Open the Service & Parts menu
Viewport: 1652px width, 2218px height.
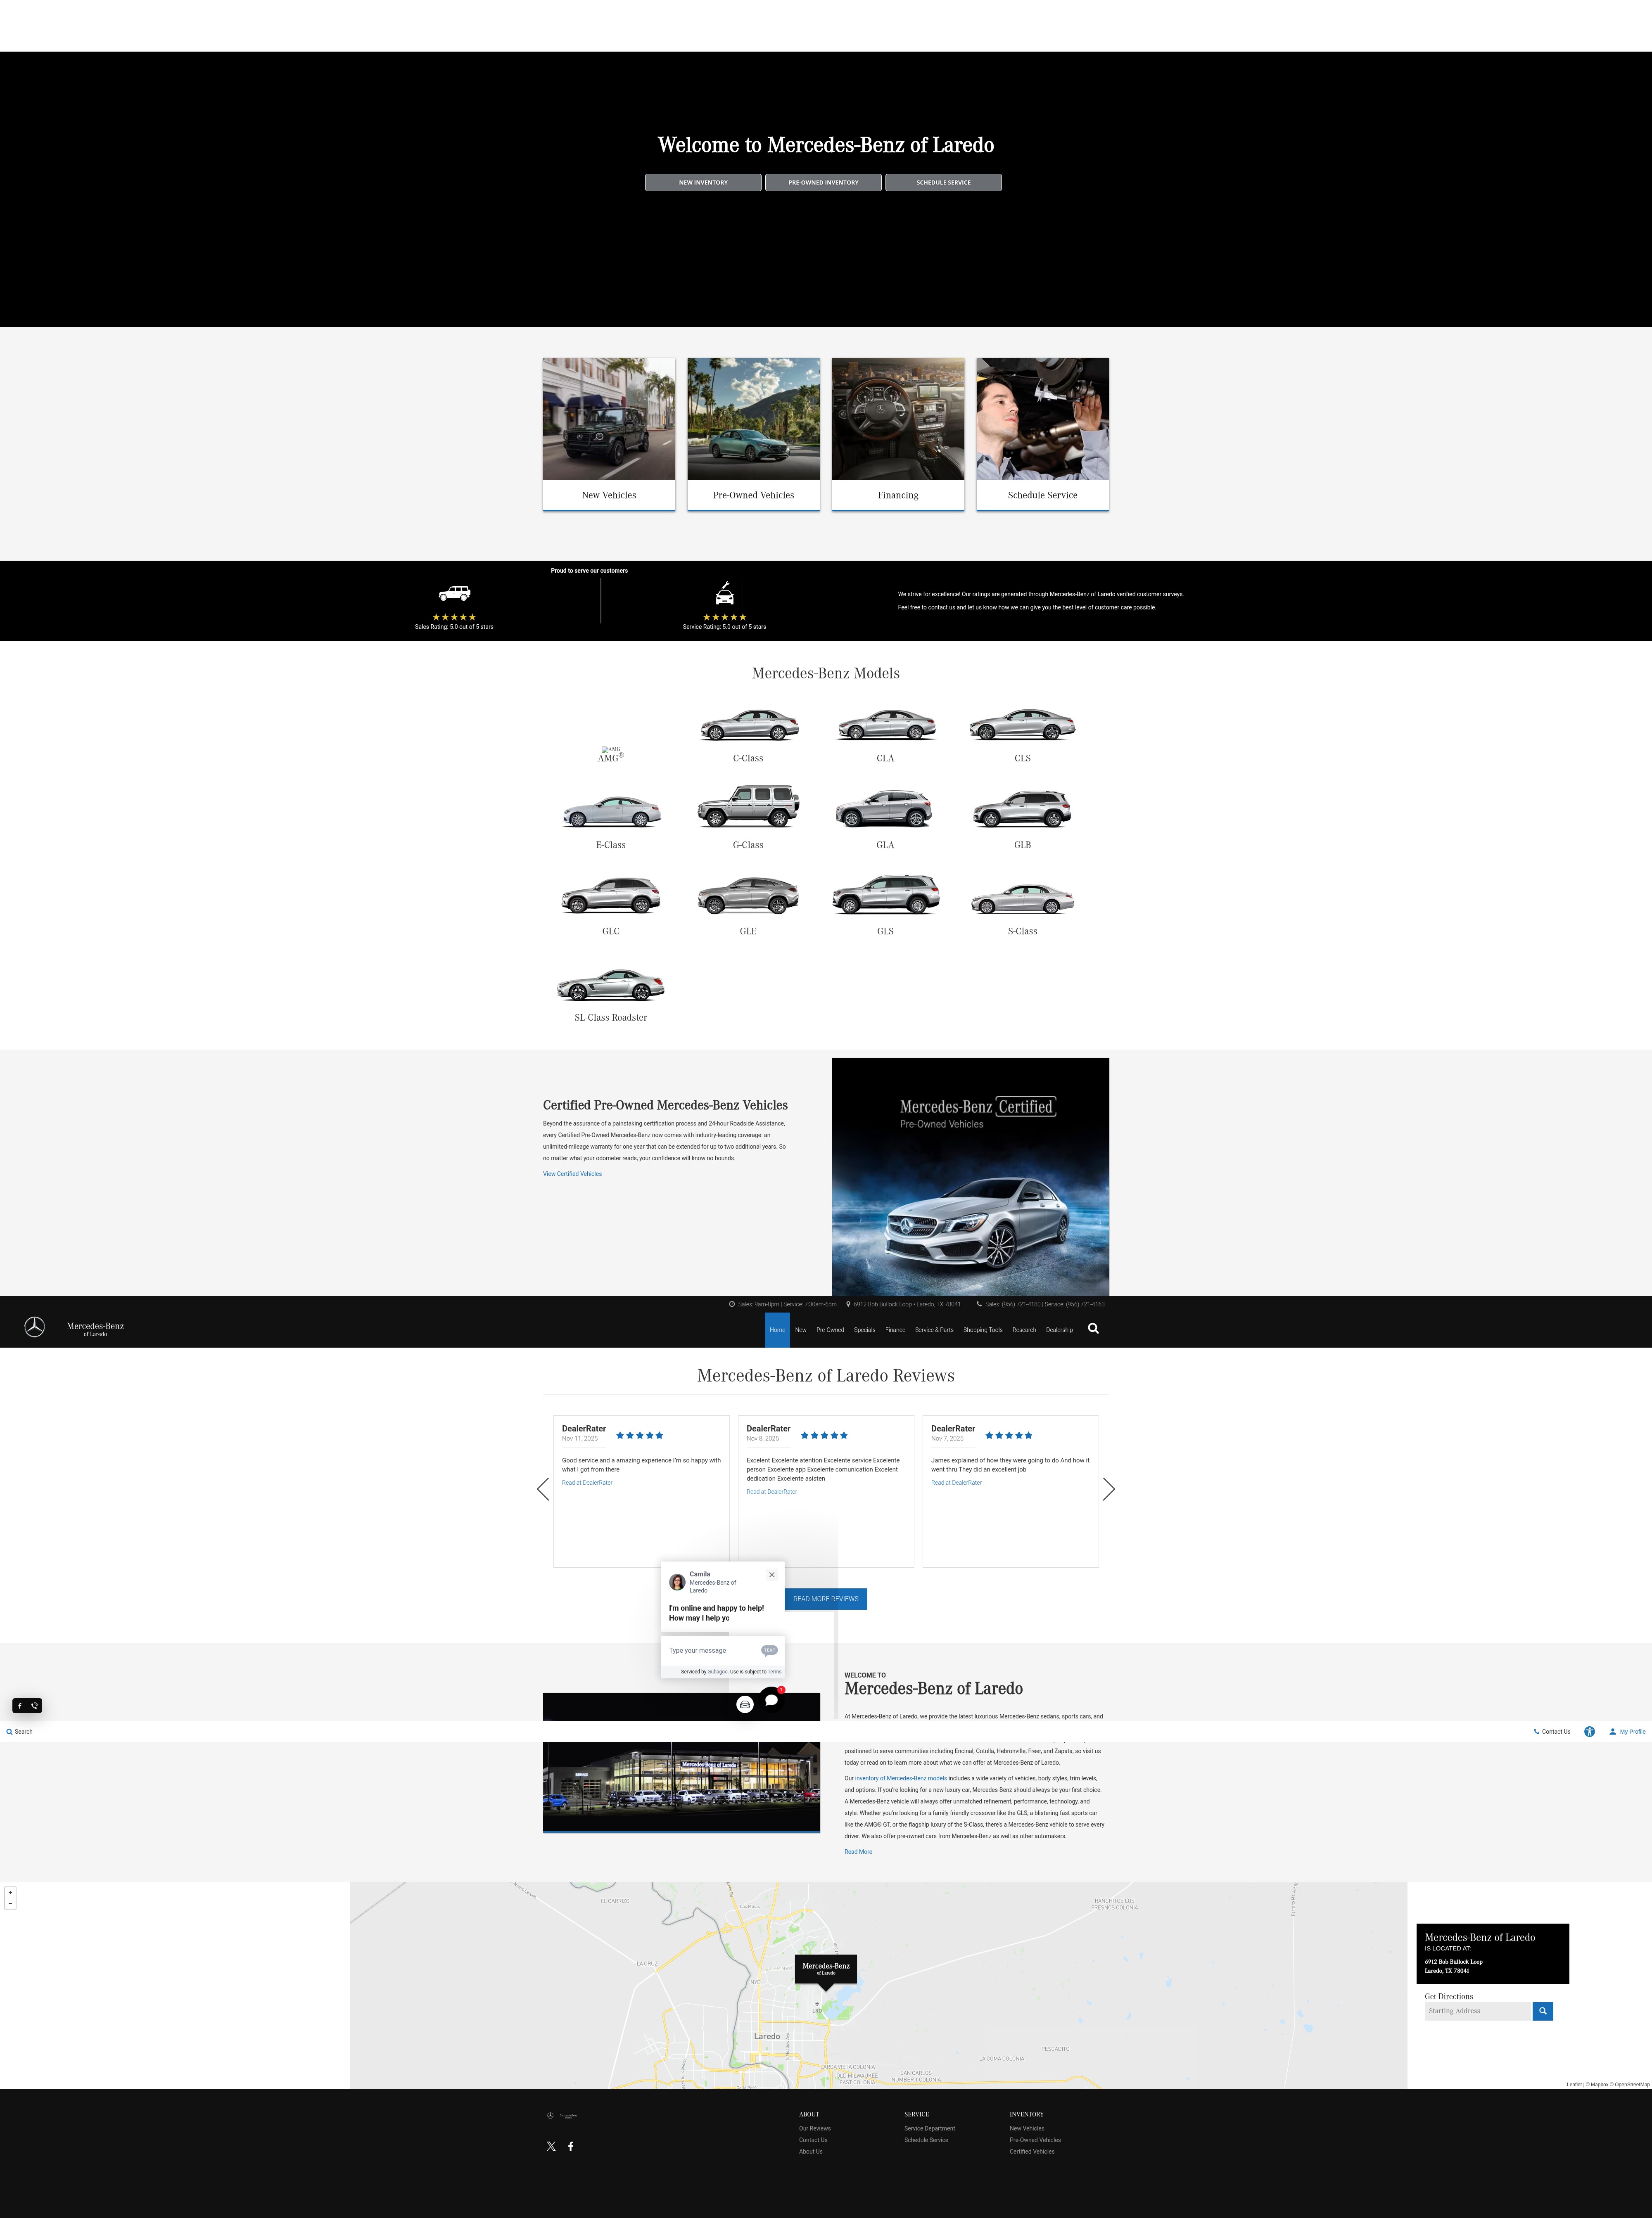pos(934,1329)
